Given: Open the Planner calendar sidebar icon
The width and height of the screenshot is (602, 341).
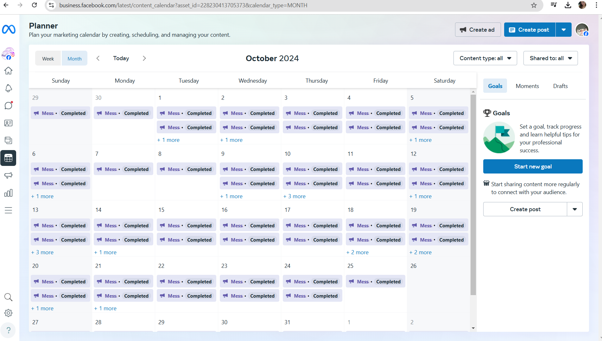Looking at the screenshot, I should point(8,158).
